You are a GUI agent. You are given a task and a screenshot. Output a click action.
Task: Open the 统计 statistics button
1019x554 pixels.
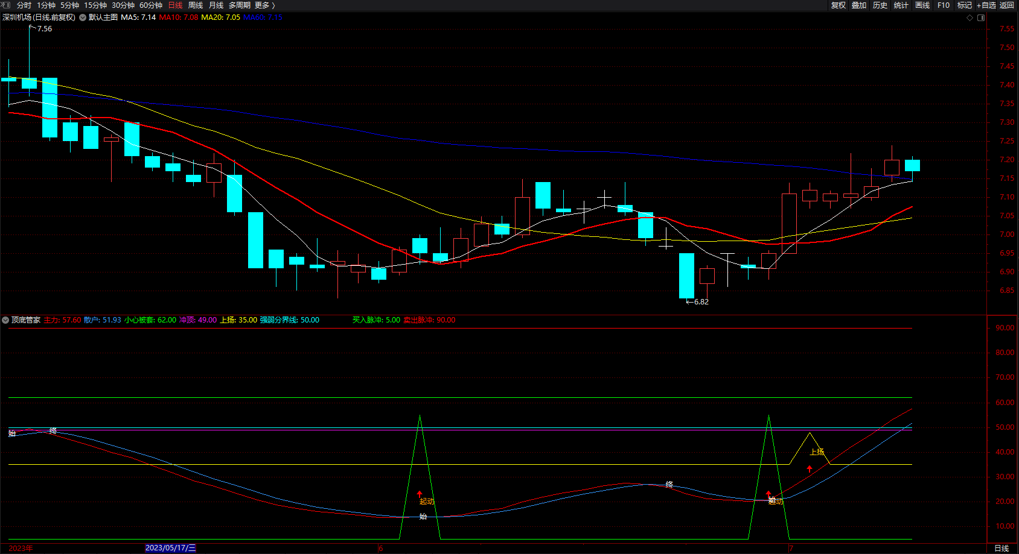901,5
